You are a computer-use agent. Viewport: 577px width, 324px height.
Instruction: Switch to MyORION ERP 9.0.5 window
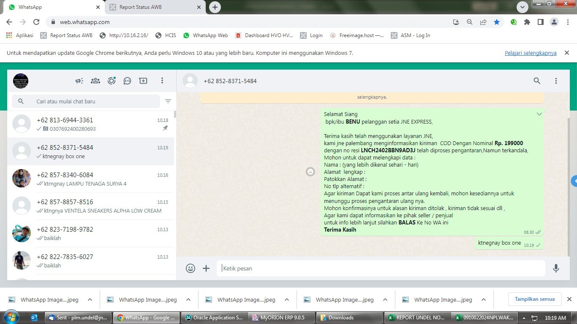(x=282, y=318)
